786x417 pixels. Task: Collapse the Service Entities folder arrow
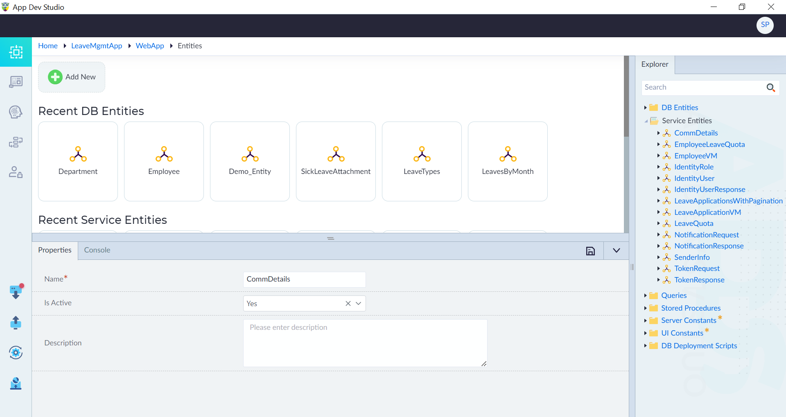point(646,121)
